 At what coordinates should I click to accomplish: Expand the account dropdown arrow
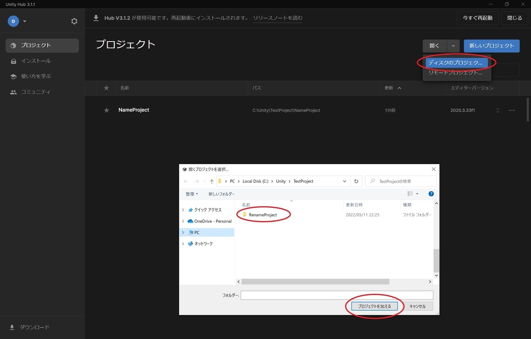25,21
